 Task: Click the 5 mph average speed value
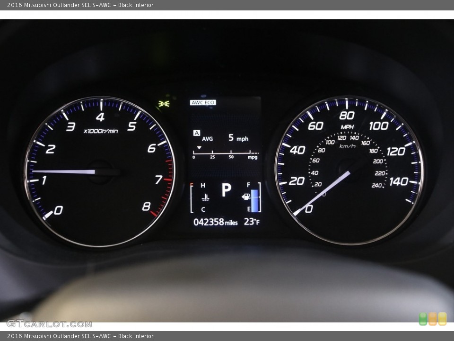238,138
